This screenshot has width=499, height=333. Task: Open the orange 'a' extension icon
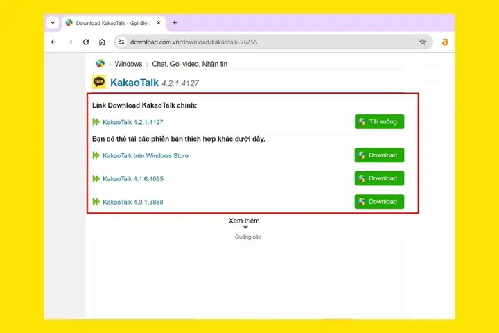tap(444, 42)
